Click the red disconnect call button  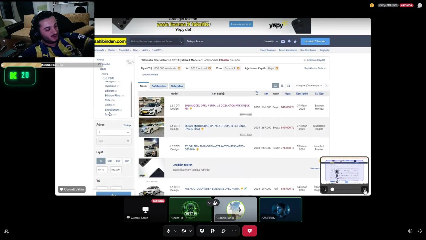250,231
